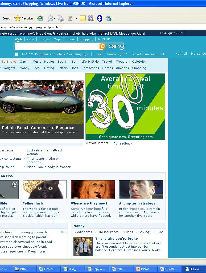Open the Auctions channel link
This screenshot has height=273, width=206.
pos(122,68)
